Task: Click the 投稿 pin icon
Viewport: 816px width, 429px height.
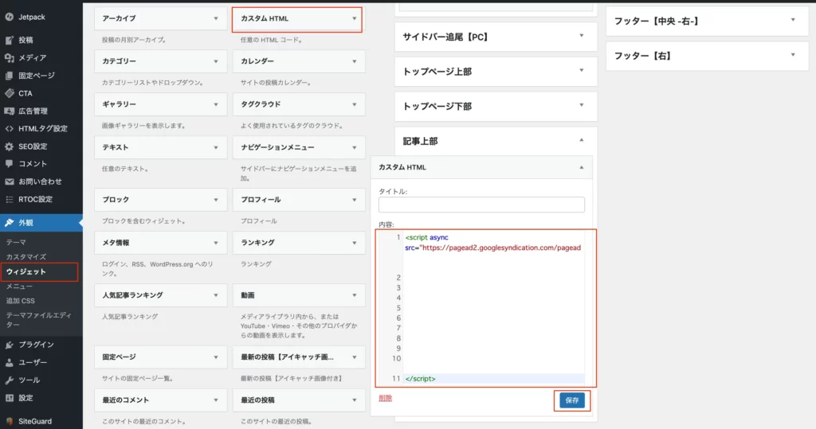Action: click(x=10, y=40)
